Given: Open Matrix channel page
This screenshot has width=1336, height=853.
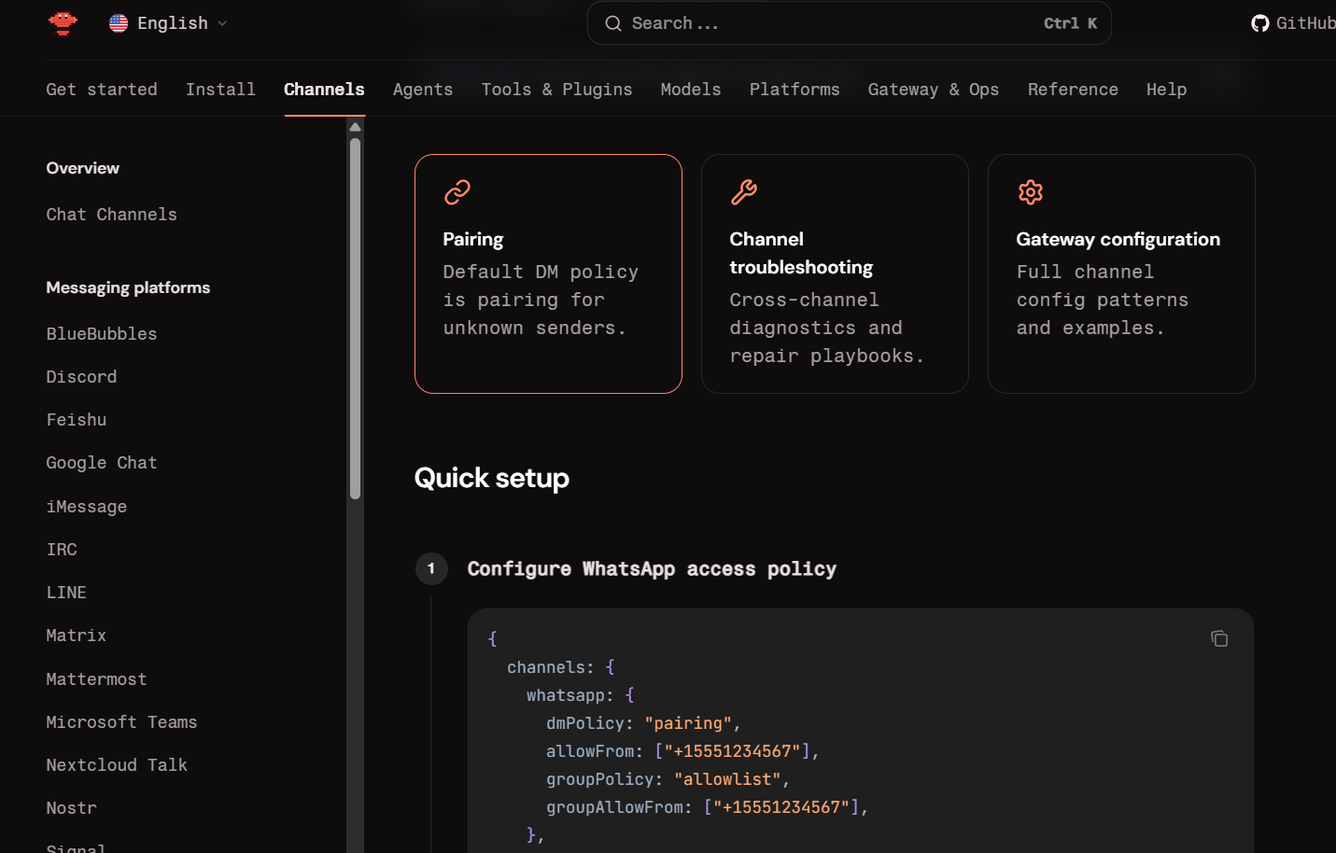Looking at the screenshot, I should click(x=77, y=636).
